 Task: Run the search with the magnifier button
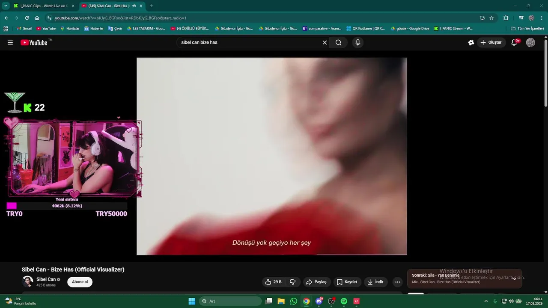pos(339,42)
